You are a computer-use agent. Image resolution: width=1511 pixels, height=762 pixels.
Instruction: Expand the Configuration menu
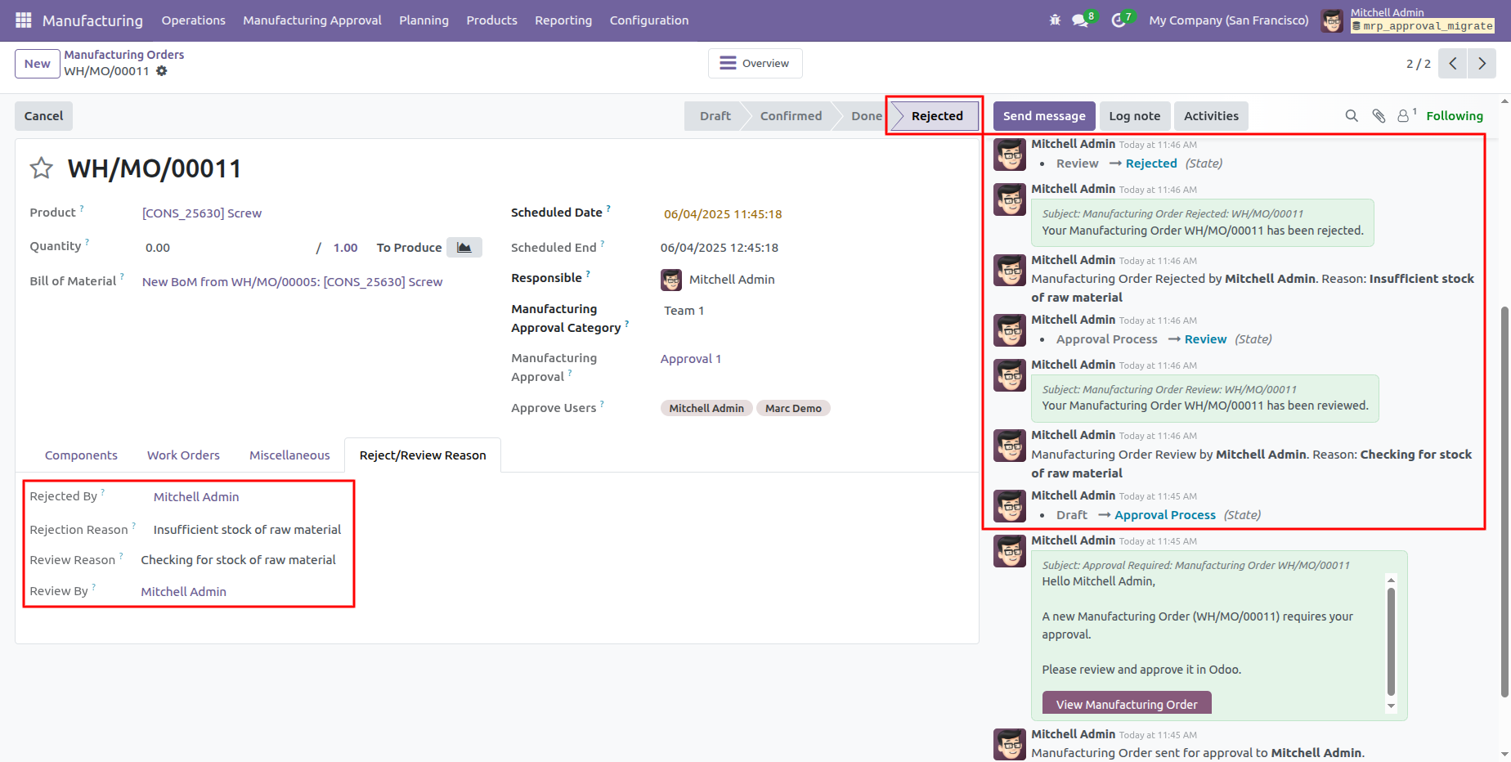pyautogui.click(x=648, y=20)
